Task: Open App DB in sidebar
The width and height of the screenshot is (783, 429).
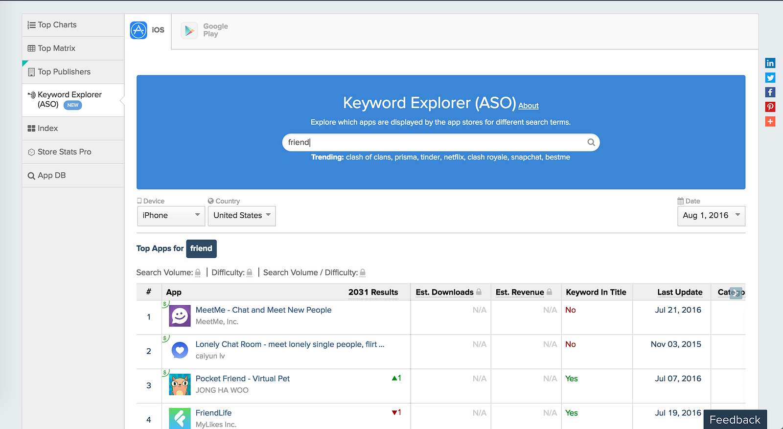Action: click(72, 175)
